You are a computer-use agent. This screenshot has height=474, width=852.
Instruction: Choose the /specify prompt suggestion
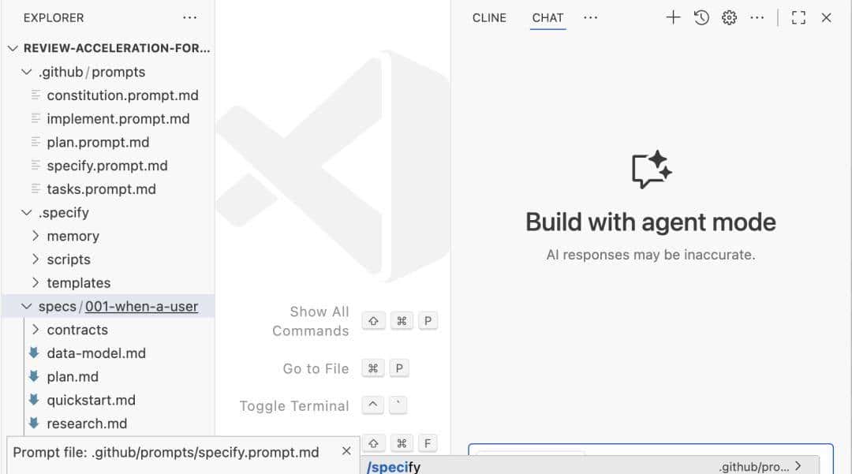coord(394,467)
